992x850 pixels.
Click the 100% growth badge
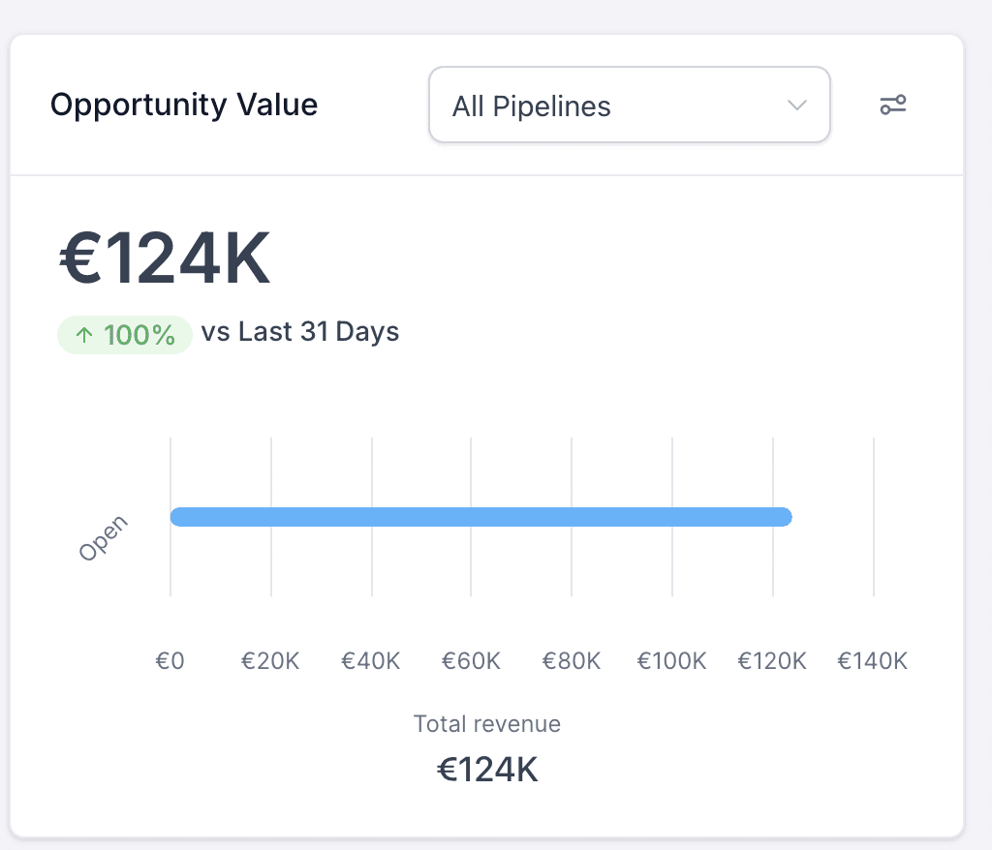pyautogui.click(x=125, y=335)
